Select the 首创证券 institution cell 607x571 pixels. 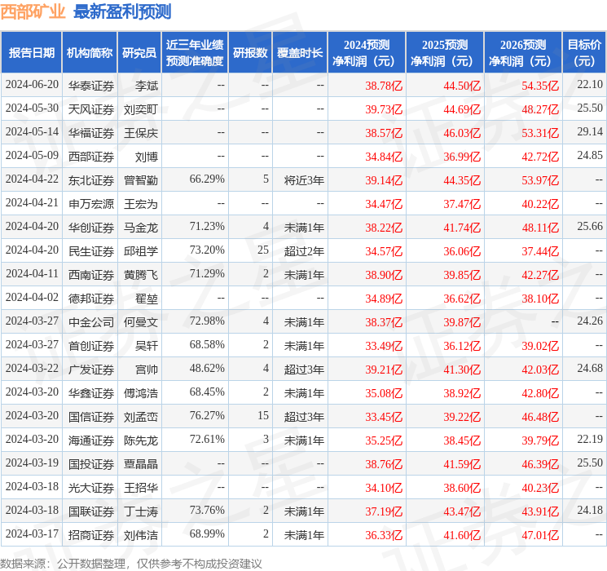coord(91,345)
